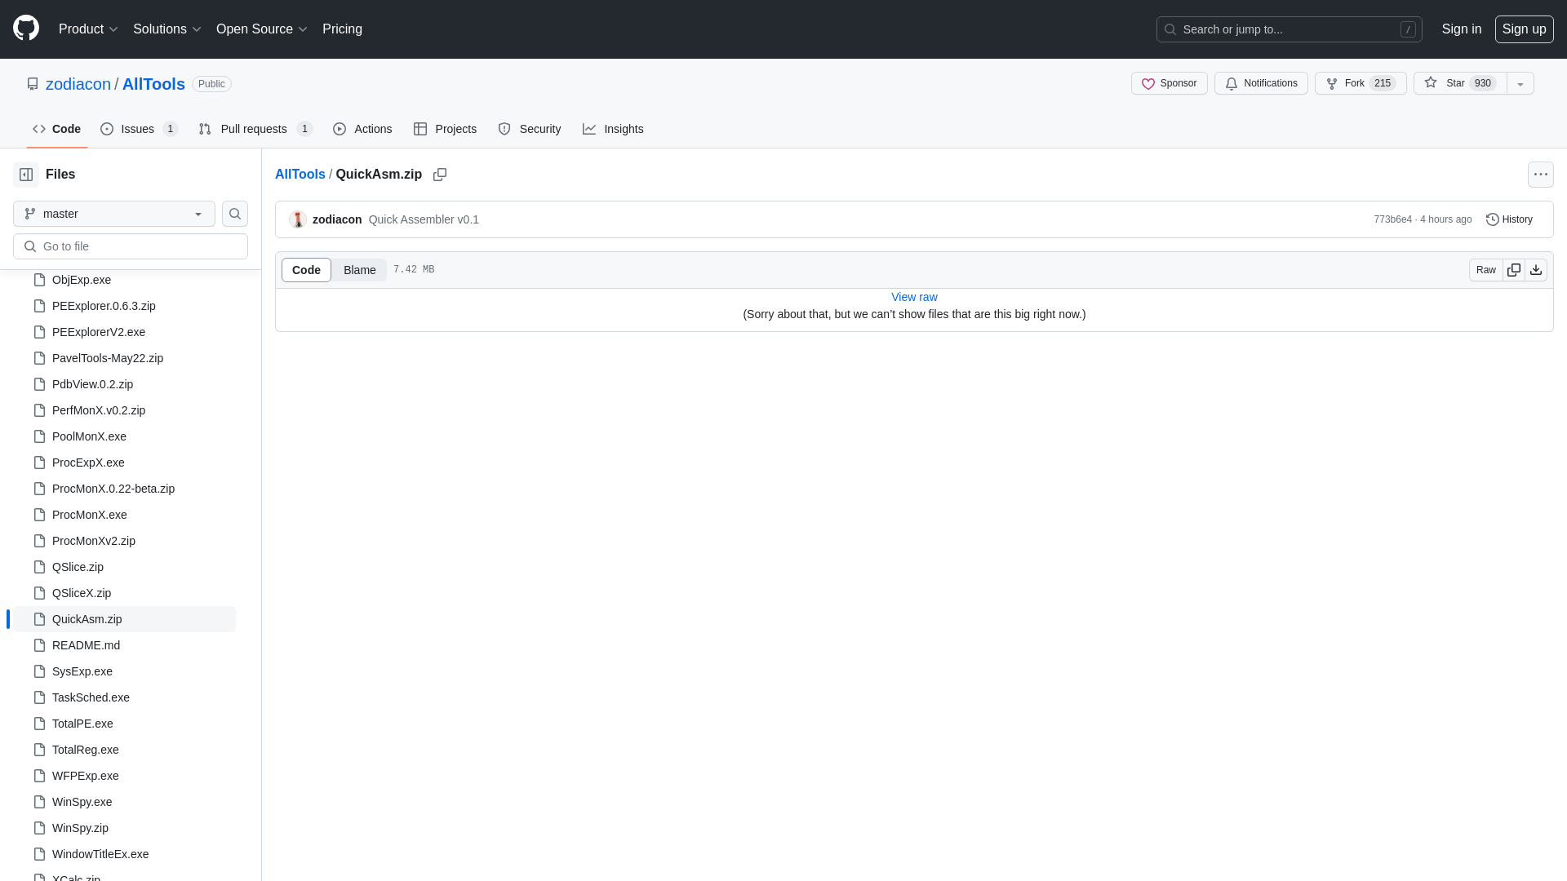
Task: Fork the AllTools repository
Action: [x=1361, y=83]
